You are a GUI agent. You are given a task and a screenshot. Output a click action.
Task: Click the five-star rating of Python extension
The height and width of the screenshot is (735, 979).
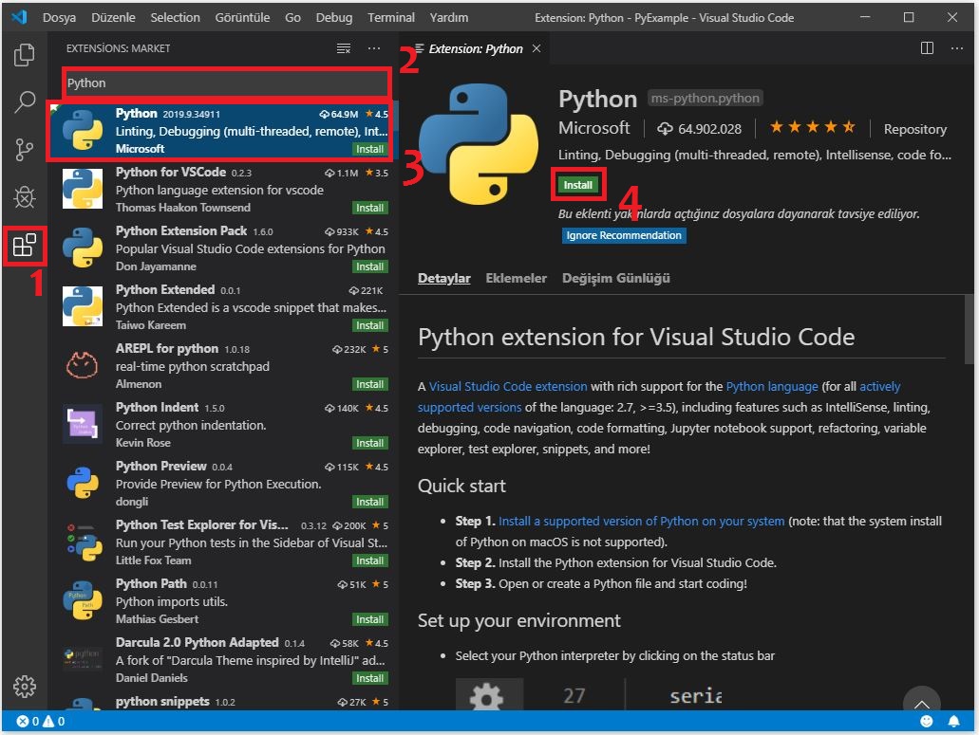coord(812,128)
